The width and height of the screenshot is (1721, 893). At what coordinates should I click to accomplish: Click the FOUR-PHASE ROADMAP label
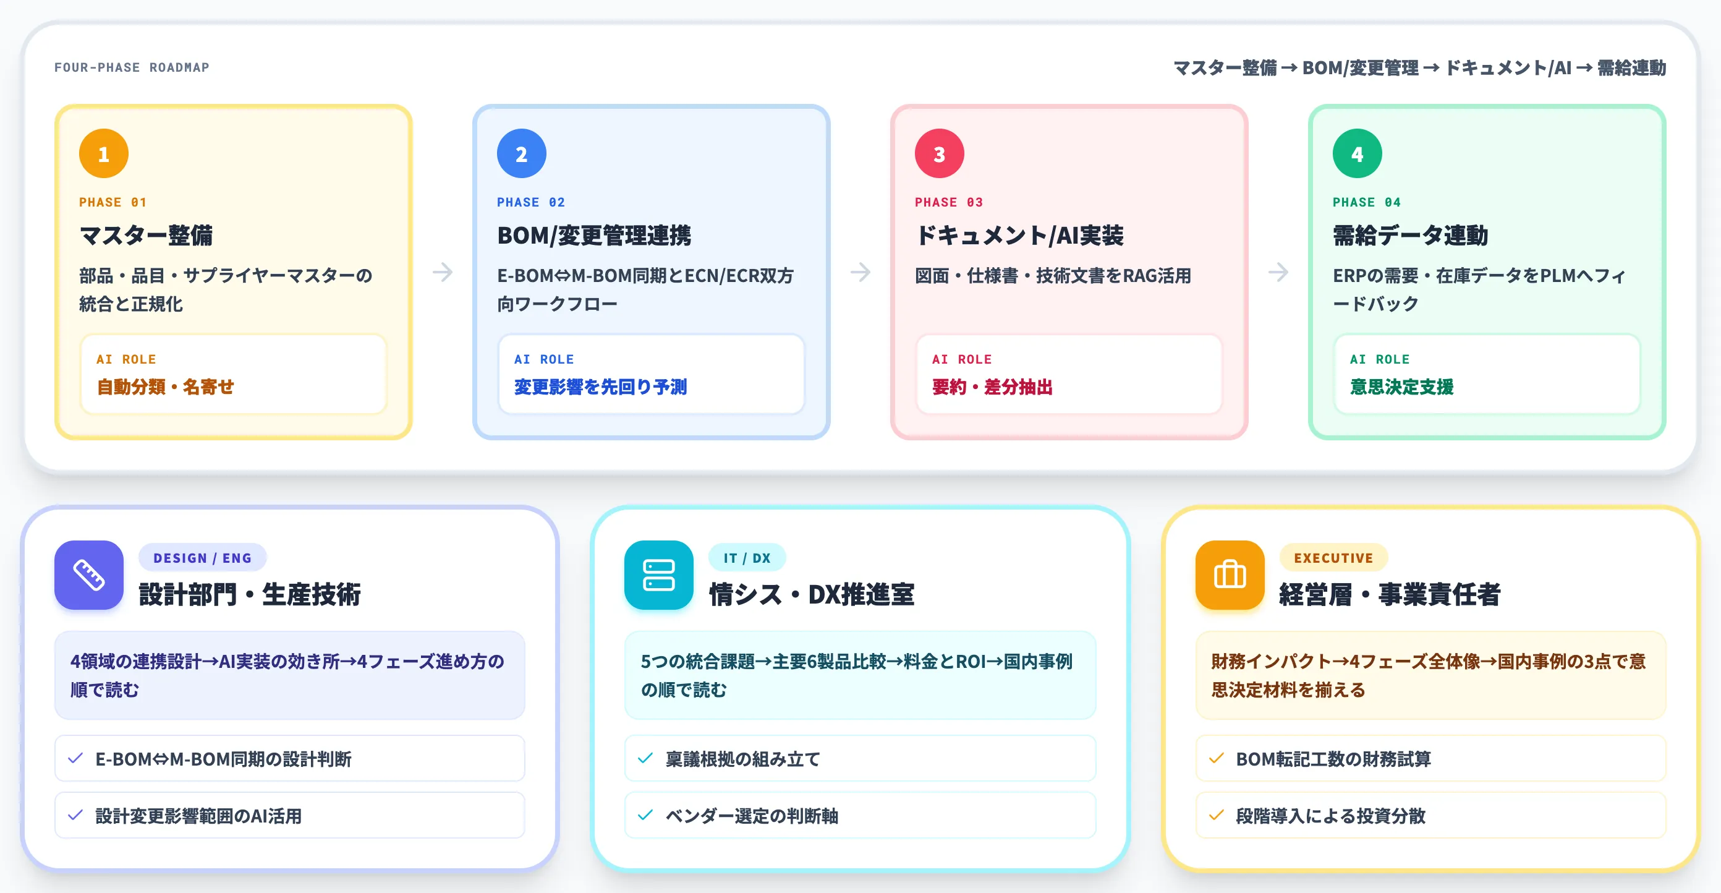[x=132, y=67]
